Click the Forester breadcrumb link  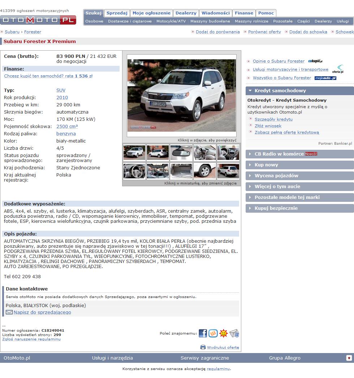pos(33,32)
